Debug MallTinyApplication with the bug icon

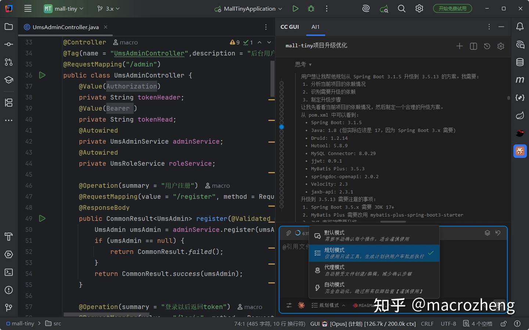coord(311,8)
